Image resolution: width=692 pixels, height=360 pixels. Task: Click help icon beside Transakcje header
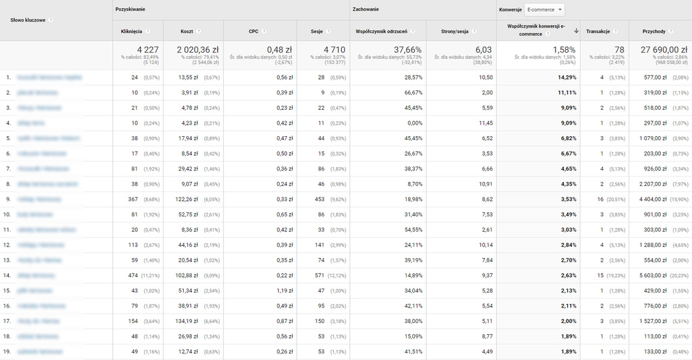[615, 31]
